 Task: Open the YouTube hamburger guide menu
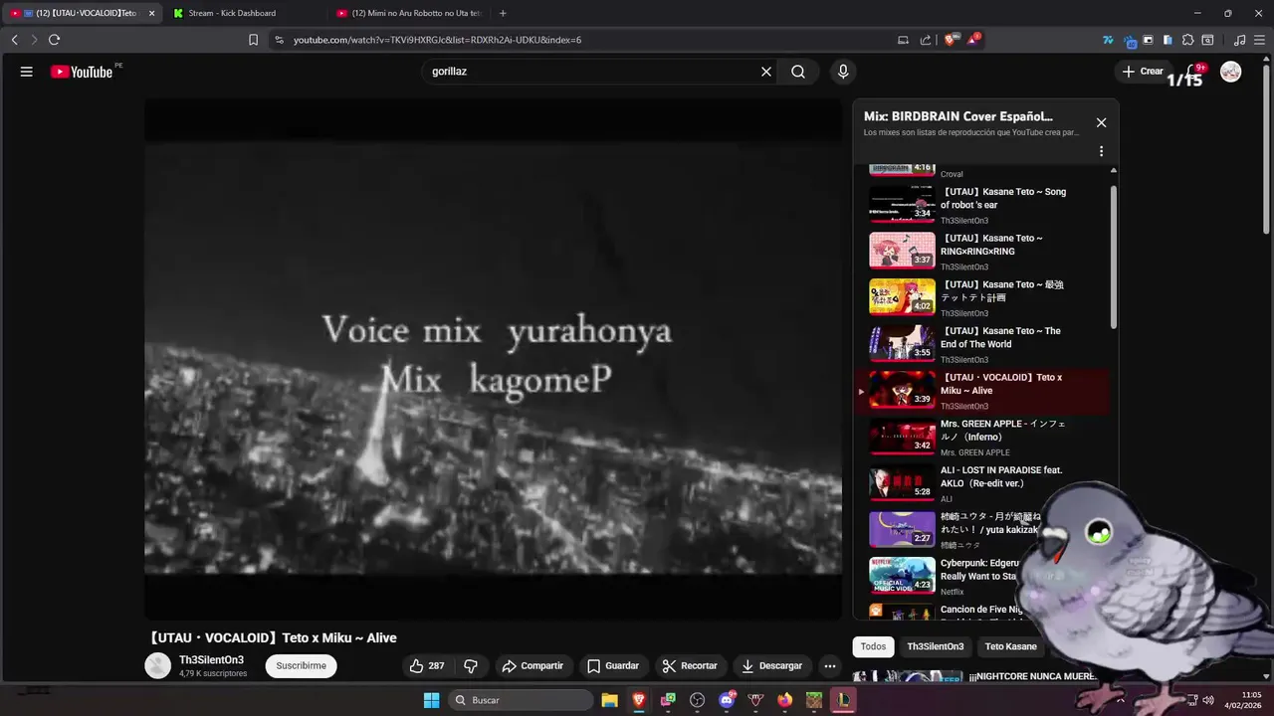(x=27, y=72)
